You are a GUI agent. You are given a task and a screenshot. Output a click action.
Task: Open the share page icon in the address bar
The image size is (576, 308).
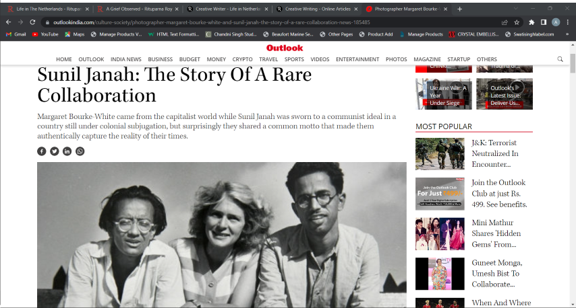point(505,22)
